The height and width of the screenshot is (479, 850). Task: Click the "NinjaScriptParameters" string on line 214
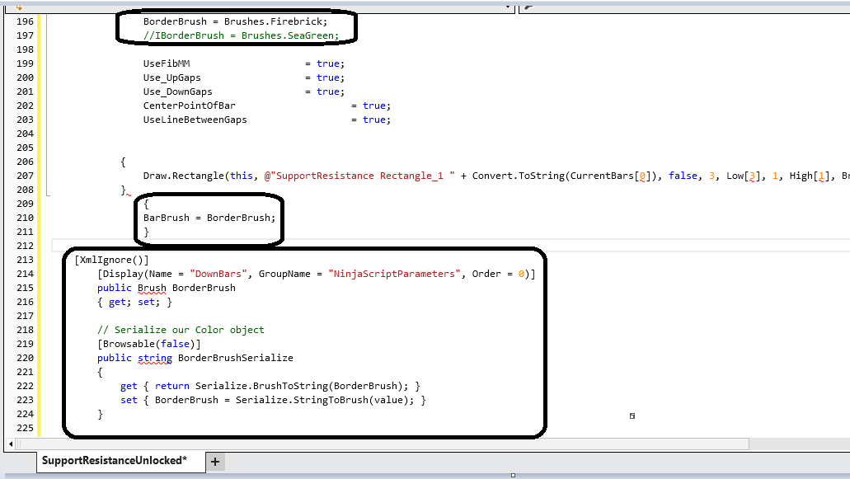point(394,275)
